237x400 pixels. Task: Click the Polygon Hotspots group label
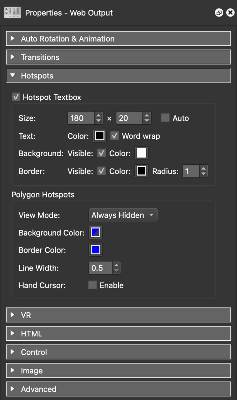43,195
